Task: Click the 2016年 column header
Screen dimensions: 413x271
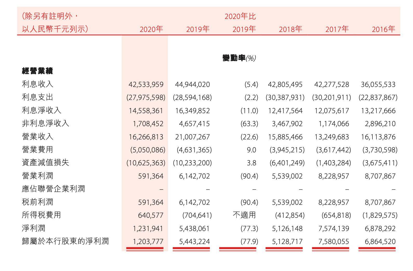Action: (x=383, y=29)
